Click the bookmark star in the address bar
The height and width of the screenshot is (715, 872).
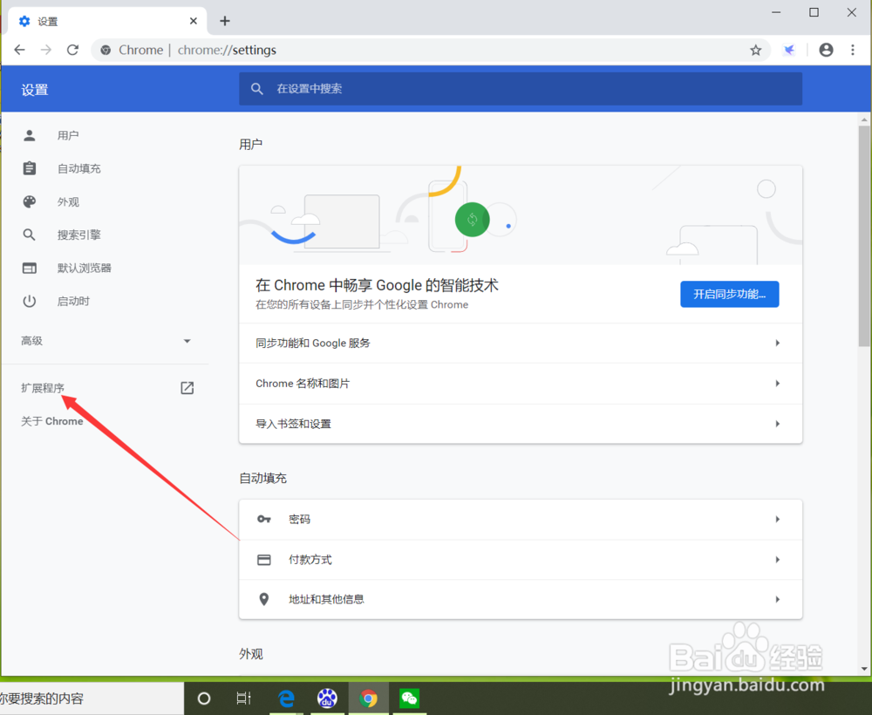coord(756,50)
